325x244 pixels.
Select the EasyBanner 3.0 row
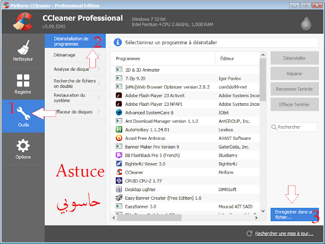[185, 206]
